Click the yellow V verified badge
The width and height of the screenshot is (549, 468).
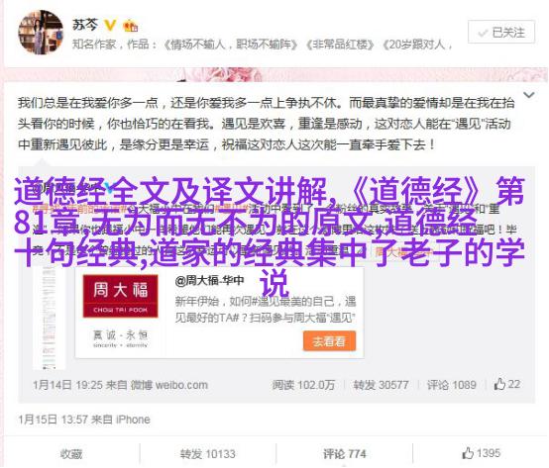click(110, 25)
